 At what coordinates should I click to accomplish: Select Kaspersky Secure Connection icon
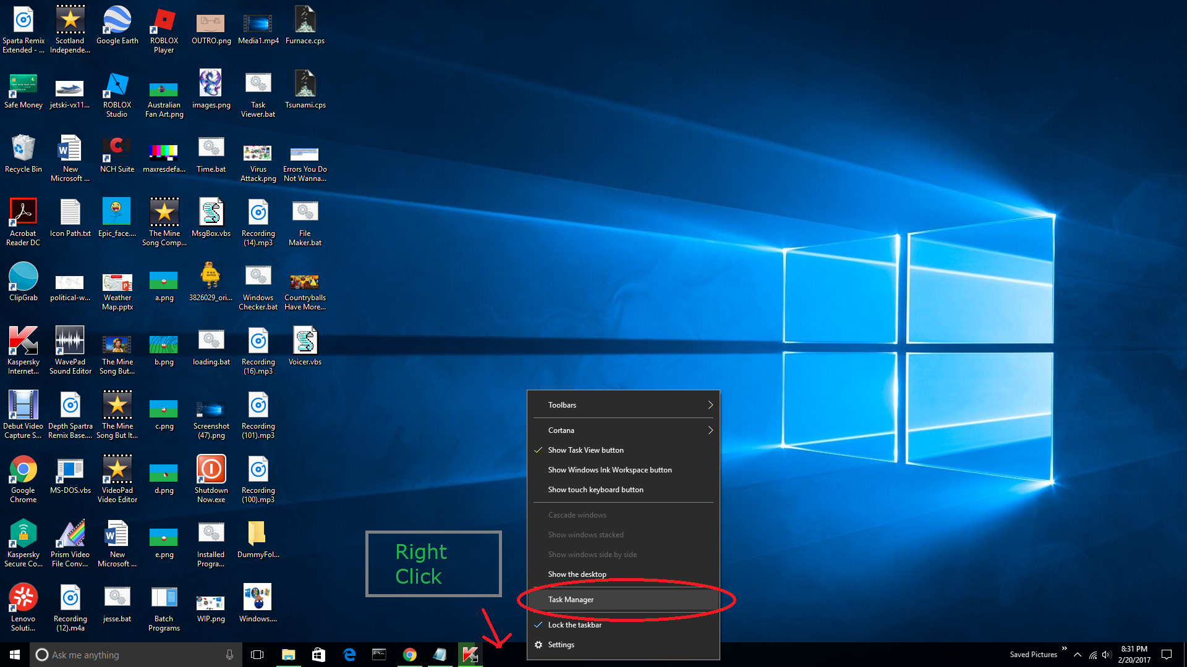(23, 544)
